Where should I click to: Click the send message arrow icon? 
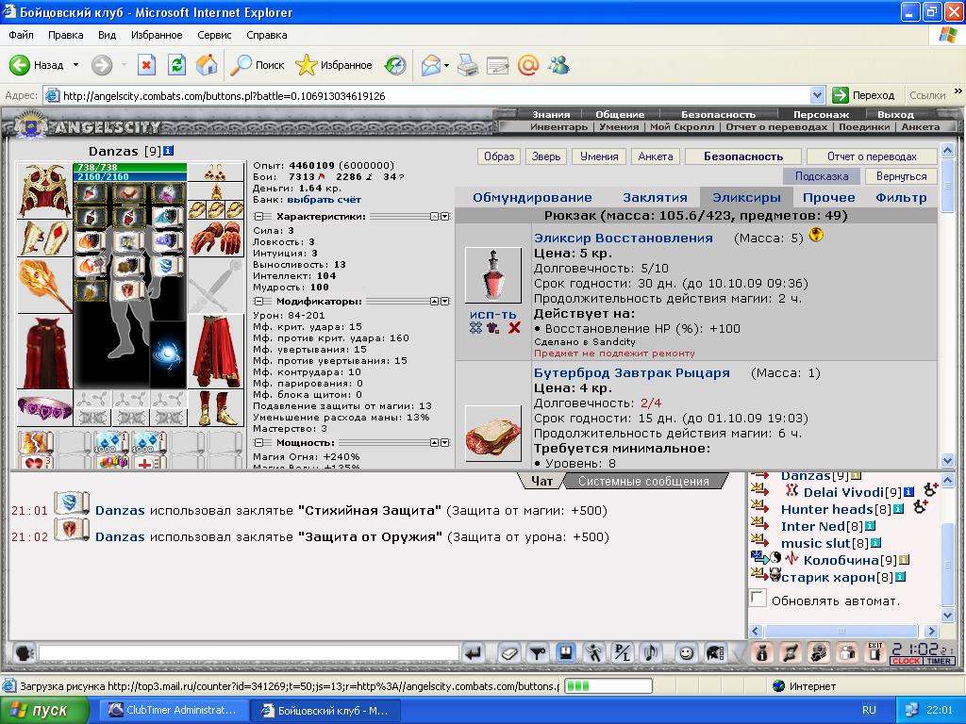(474, 652)
